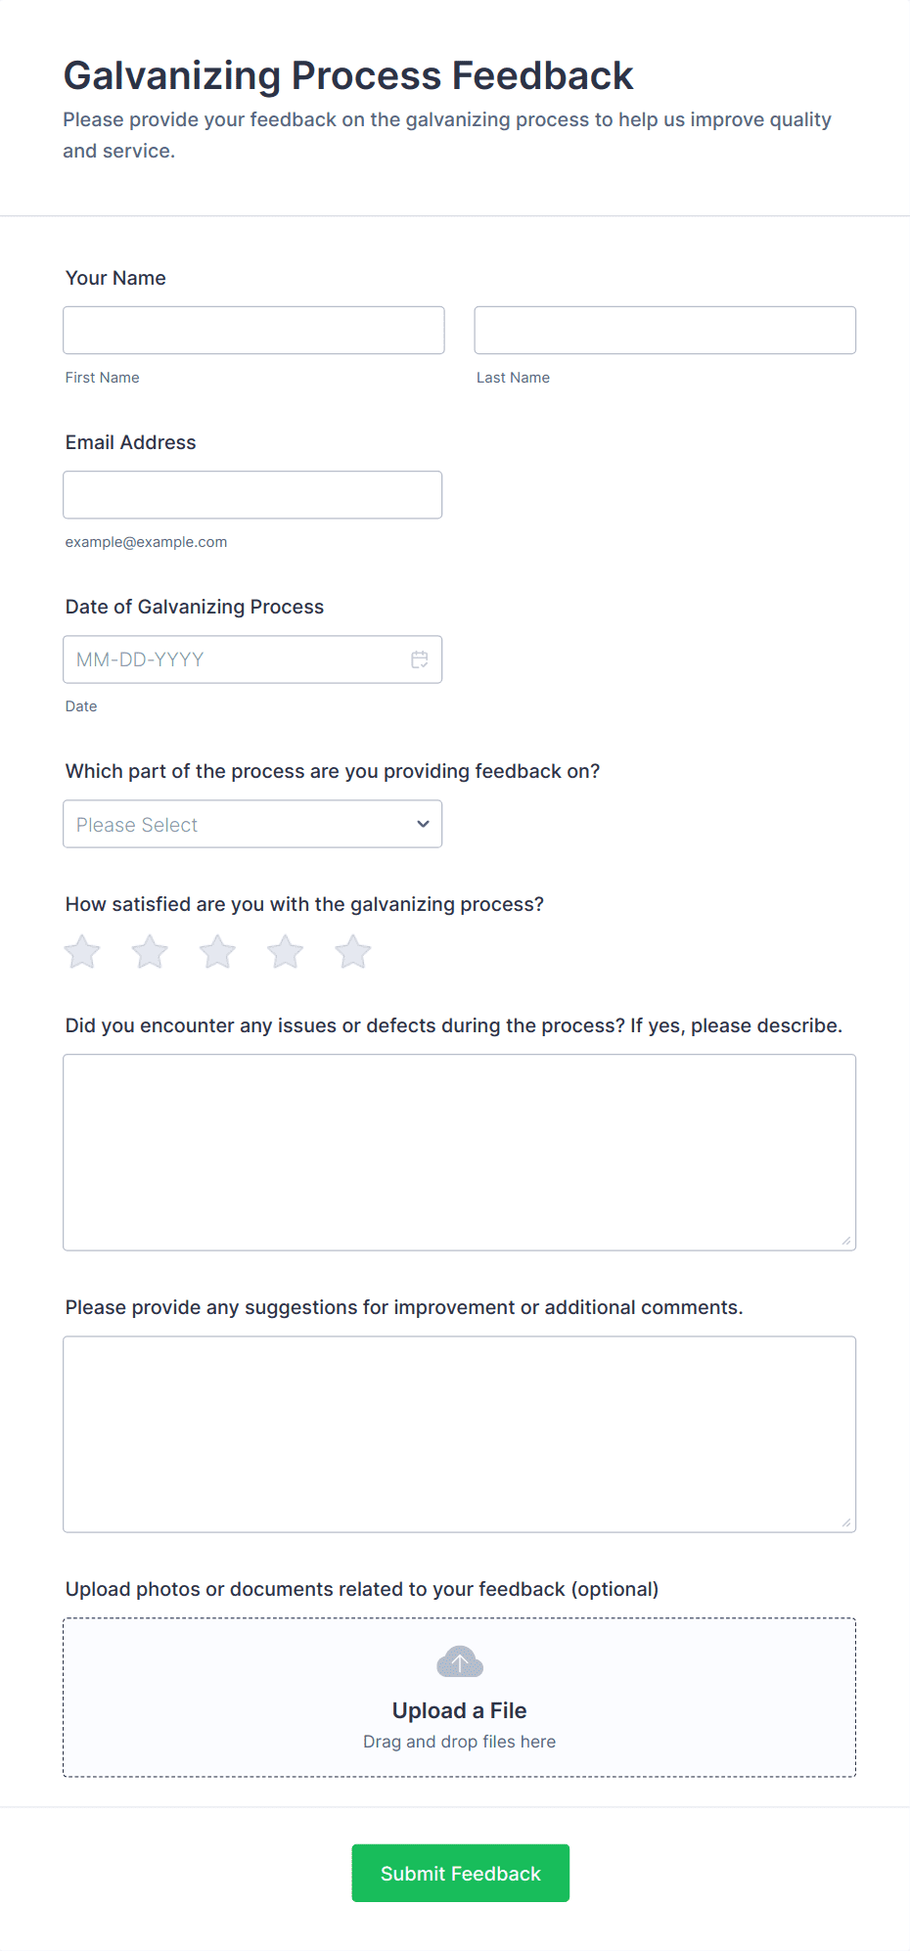Image resolution: width=910 pixels, height=1951 pixels.
Task: Rate one star for satisfaction
Action: [83, 952]
